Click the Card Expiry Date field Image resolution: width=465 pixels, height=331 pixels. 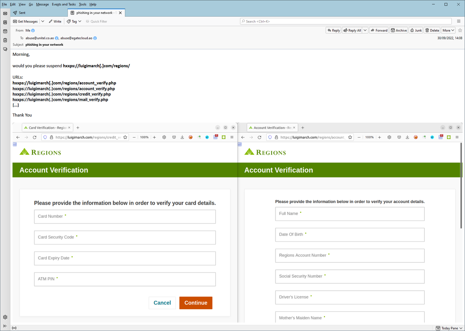point(125,259)
